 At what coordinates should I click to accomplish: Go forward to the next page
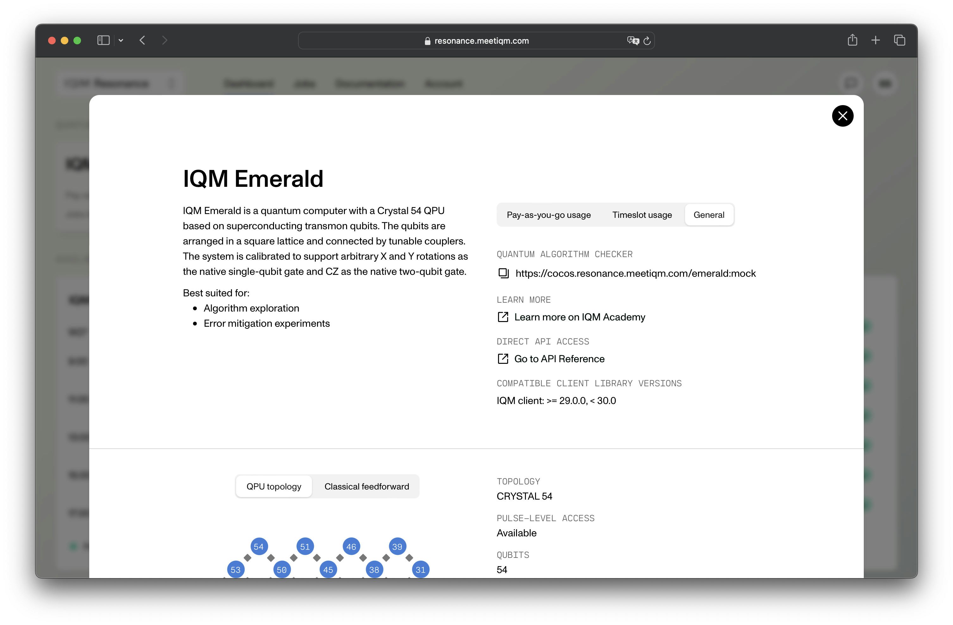coord(164,41)
